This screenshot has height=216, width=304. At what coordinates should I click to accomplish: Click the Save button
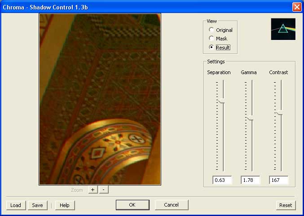click(x=37, y=205)
